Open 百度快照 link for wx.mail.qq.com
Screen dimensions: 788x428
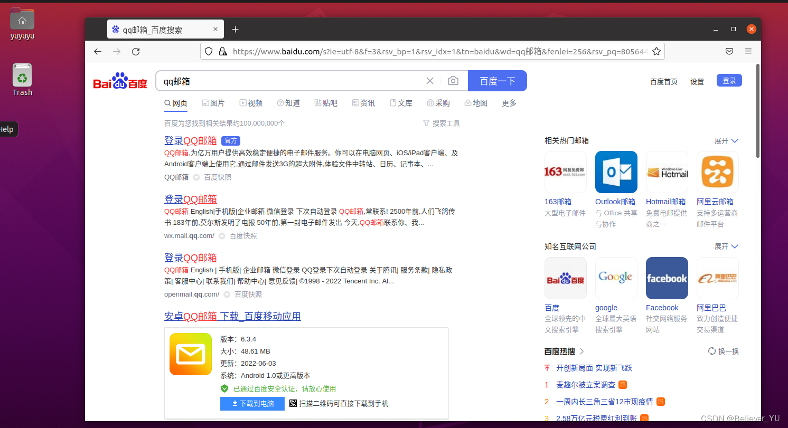coord(243,236)
